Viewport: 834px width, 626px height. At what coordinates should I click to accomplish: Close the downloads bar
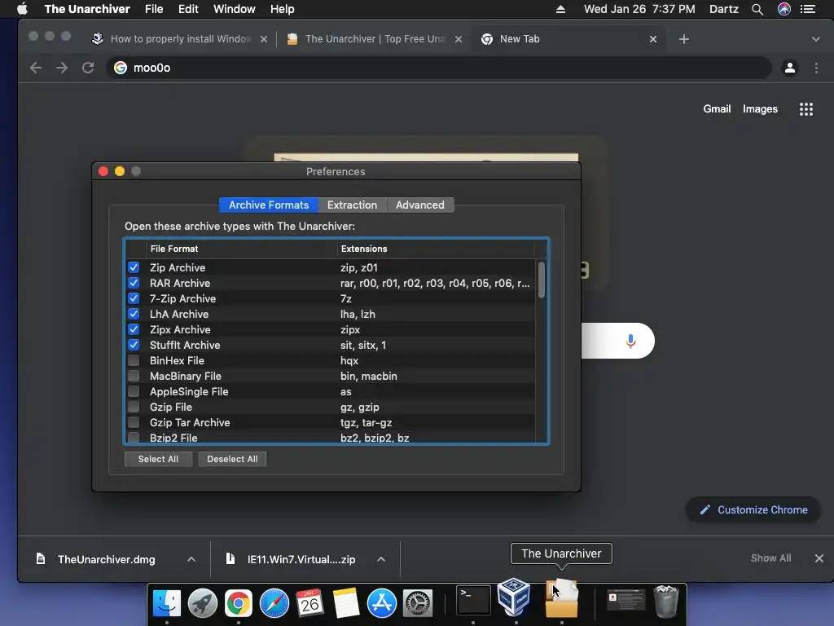pos(819,558)
